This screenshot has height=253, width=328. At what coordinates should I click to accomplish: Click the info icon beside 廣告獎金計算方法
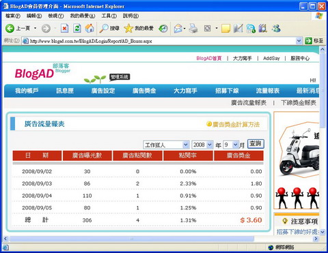pos(209,124)
